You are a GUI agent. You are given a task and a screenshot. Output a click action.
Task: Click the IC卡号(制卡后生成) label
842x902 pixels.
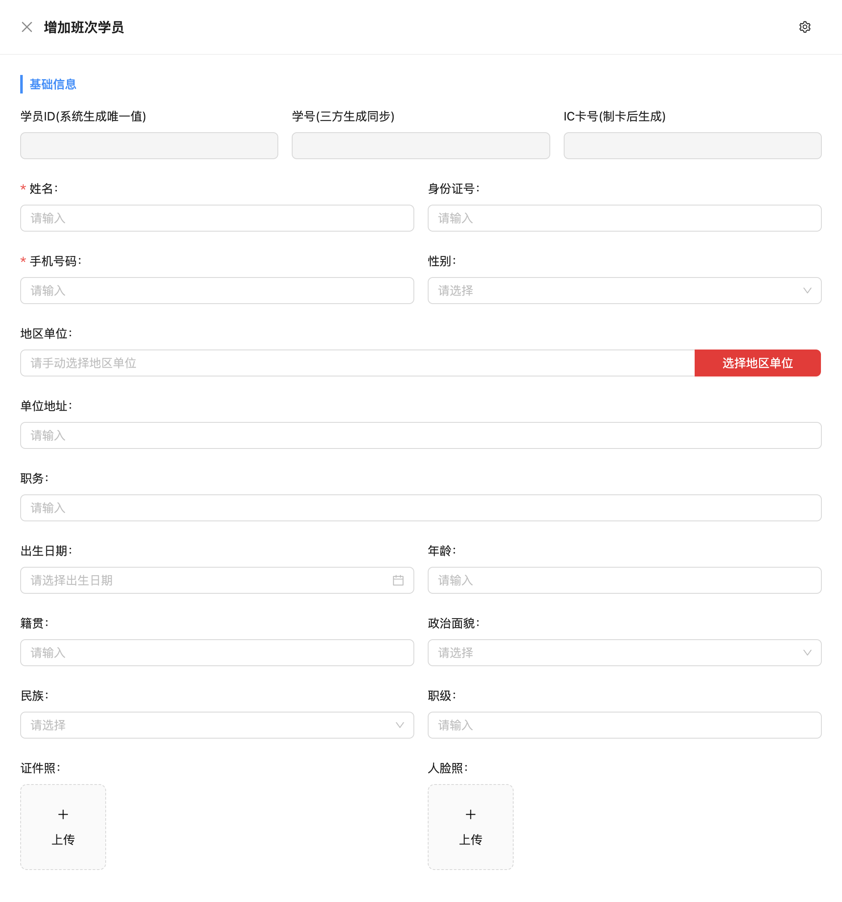pos(614,117)
